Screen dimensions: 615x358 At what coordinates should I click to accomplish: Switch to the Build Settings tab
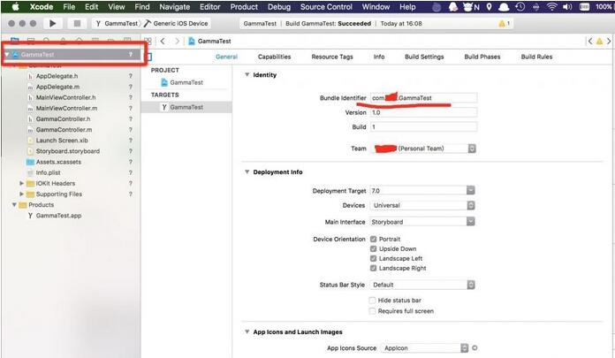[x=424, y=57]
